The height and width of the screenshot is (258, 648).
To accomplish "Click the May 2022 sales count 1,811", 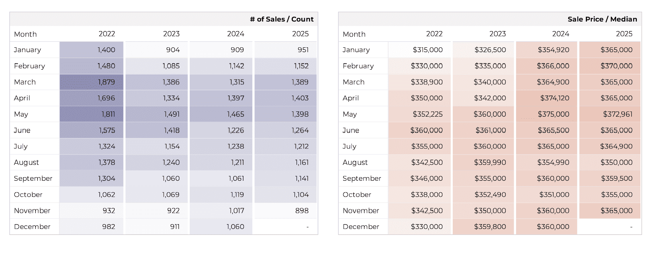I will coord(108,114).
